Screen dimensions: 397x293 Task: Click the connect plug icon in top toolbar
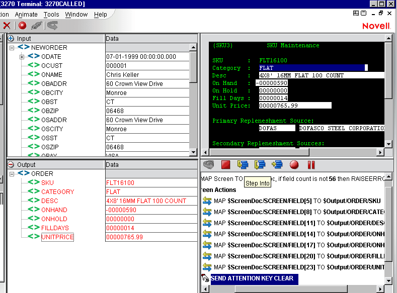pyautogui.click(x=36, y=25)
